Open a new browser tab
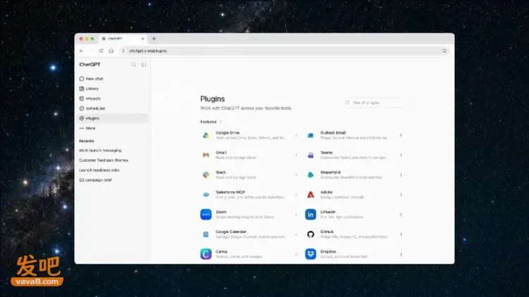 [x=154, y=39]
